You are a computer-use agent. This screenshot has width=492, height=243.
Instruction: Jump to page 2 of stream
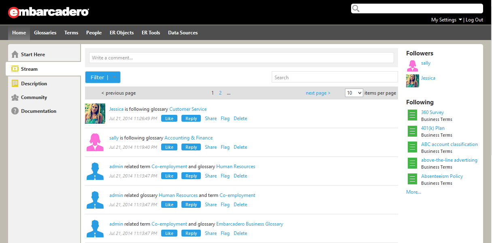pos(220,93)
